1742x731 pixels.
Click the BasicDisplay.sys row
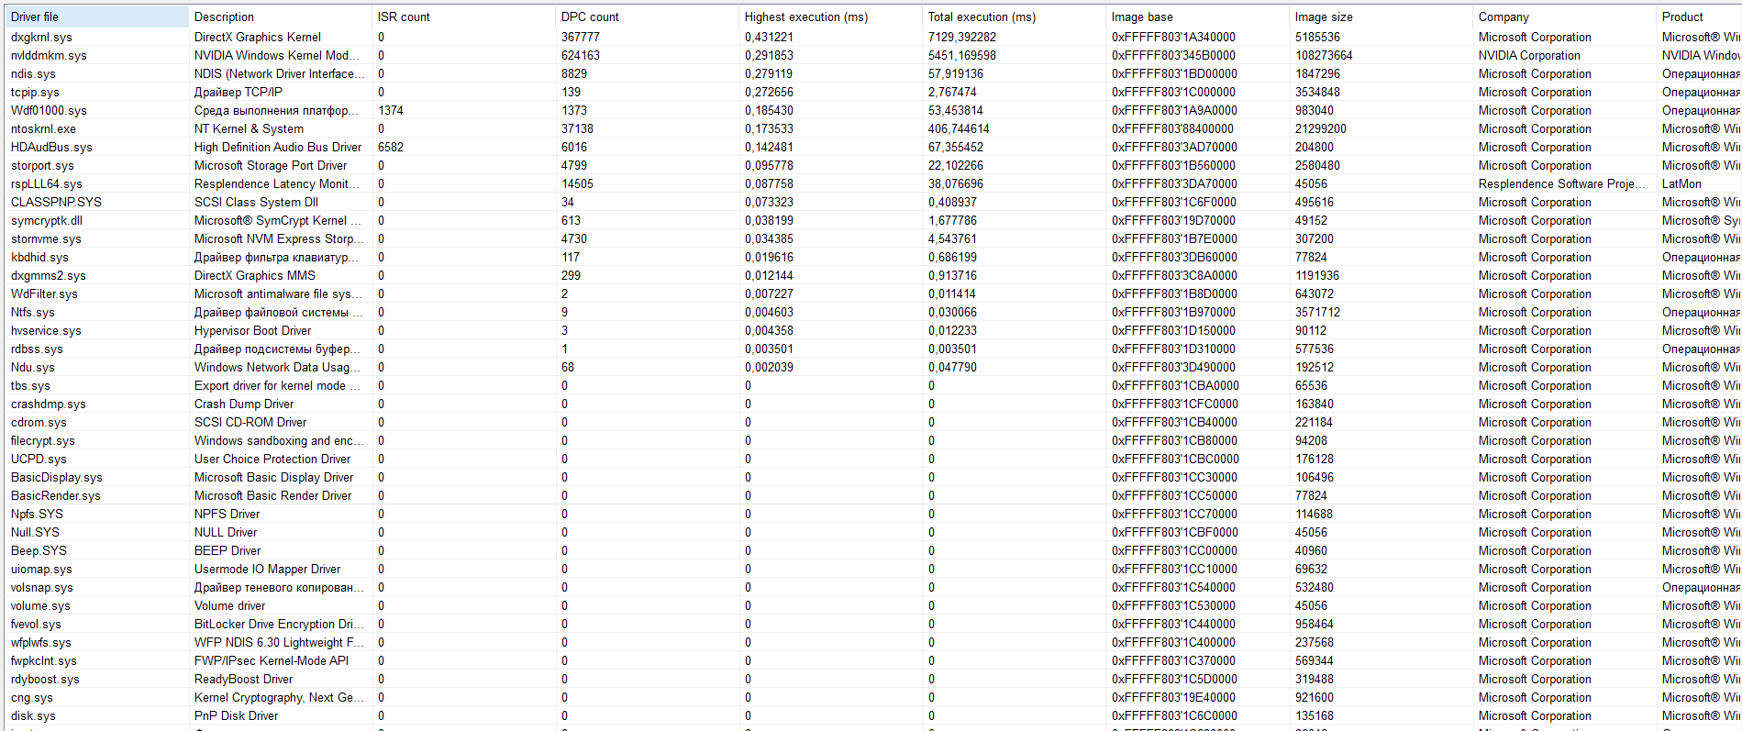pos(56,477)
